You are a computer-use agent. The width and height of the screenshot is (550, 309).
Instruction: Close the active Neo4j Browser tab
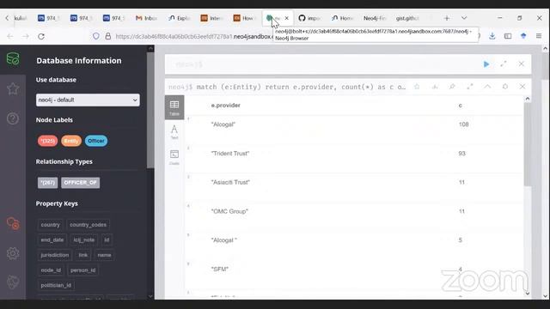click(x=286, y=18)
